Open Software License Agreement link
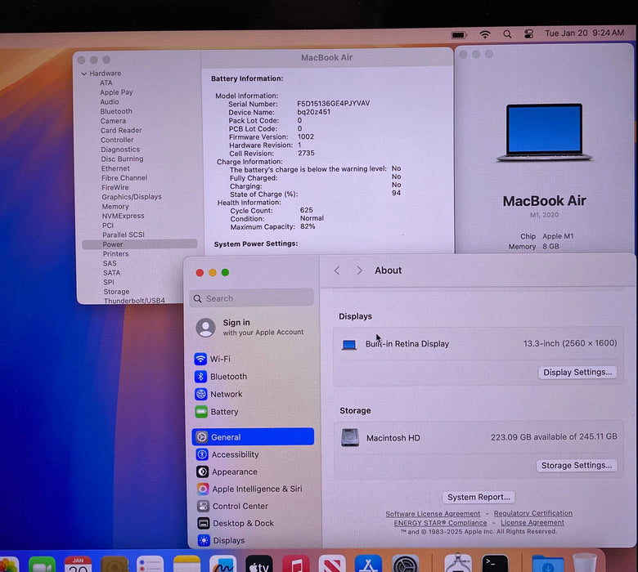Viewport: 638px width, 572px height. [x=433, y=514]
